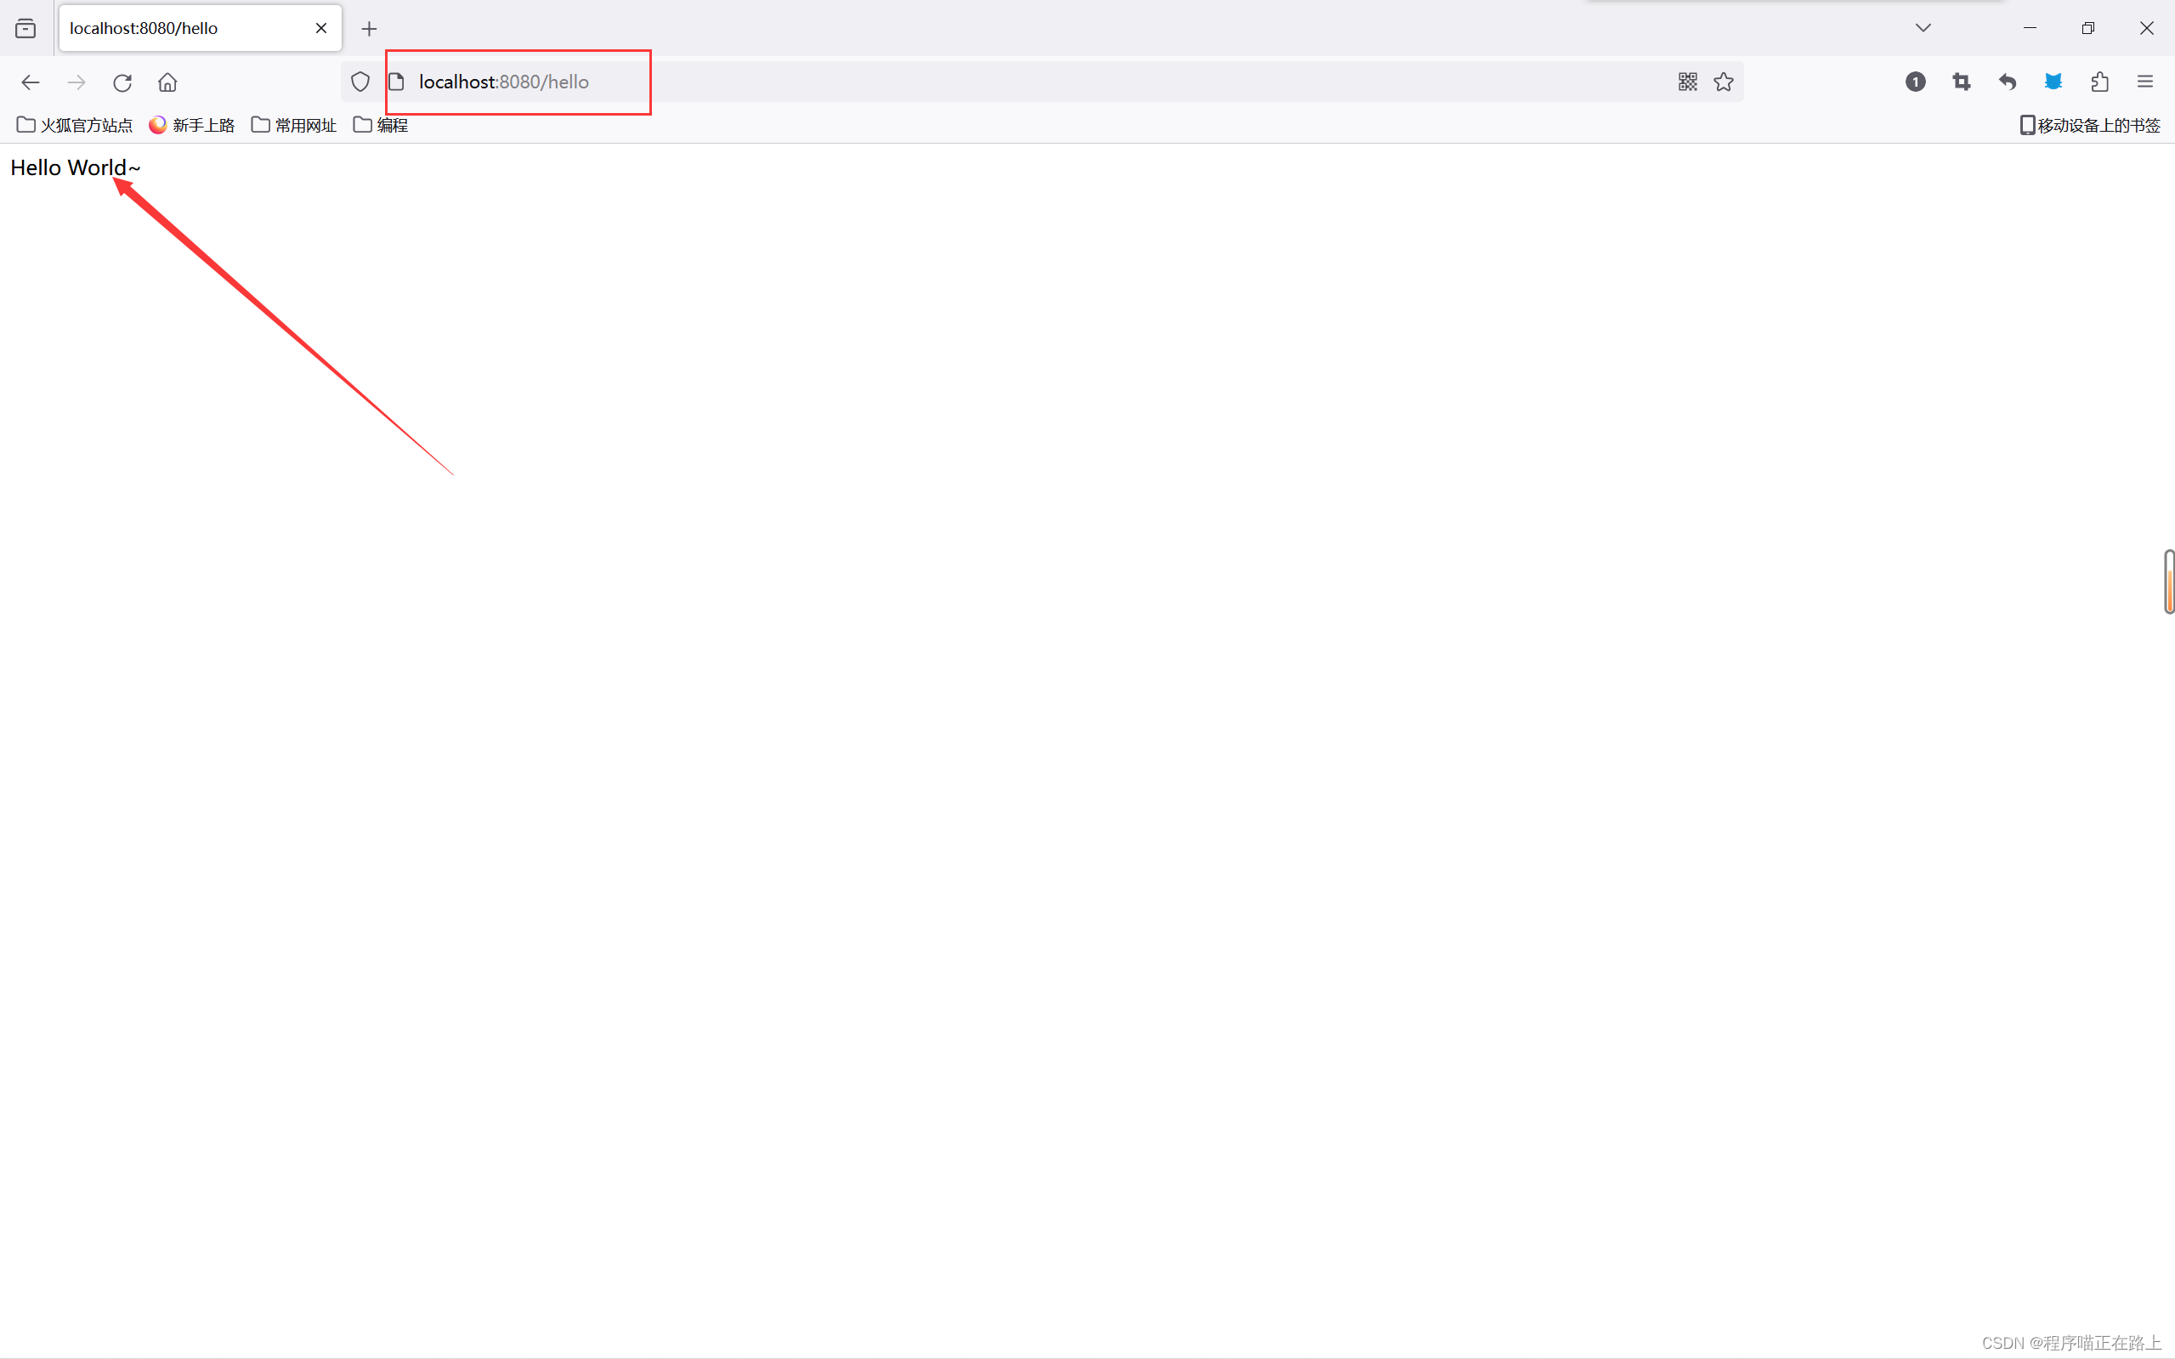Open the QR code generator icon
The width and height of the screenshot is (2175, 1359).
(1687, 82)
